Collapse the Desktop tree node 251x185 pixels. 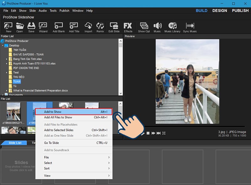(3, 45)
